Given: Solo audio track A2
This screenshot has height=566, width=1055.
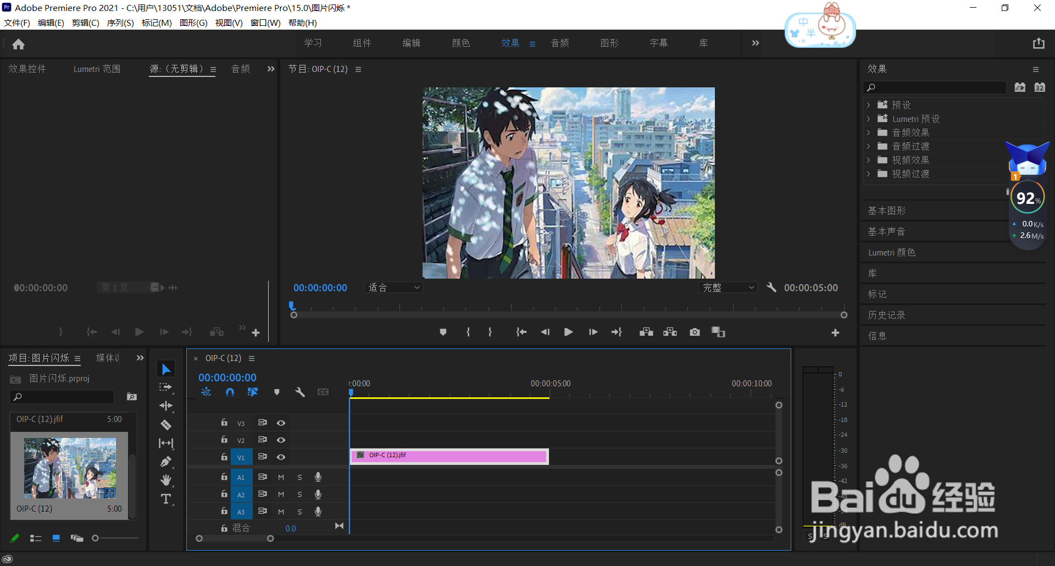Looking at the screenshot, I should pos(299,495).
